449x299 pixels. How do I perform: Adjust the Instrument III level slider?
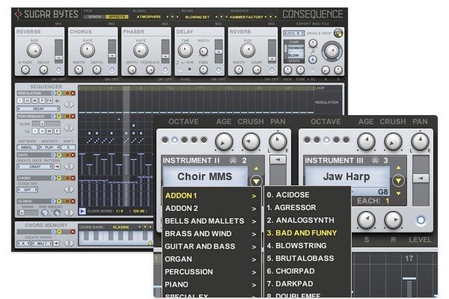click(421, 178)
